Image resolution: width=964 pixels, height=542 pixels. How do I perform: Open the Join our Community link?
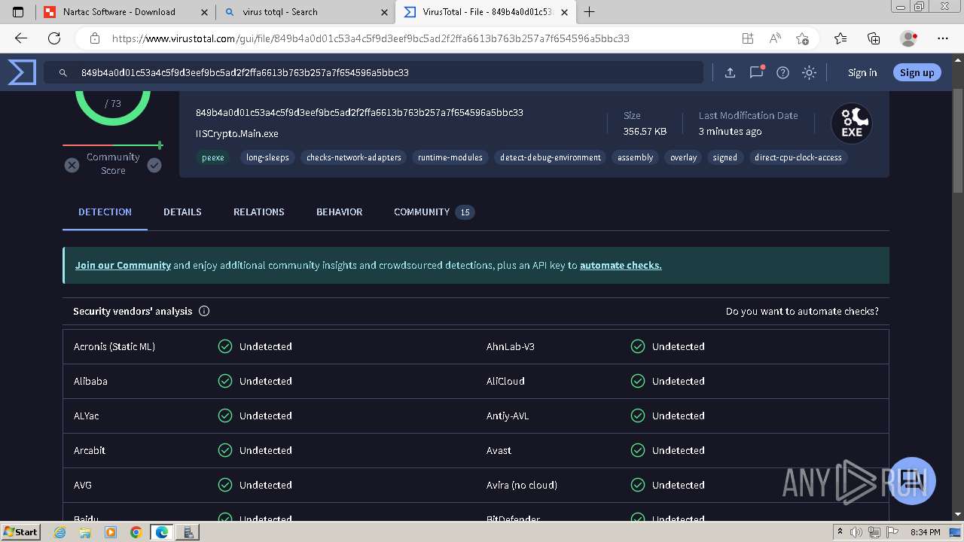pyautogui.click(x=123, y=266)
